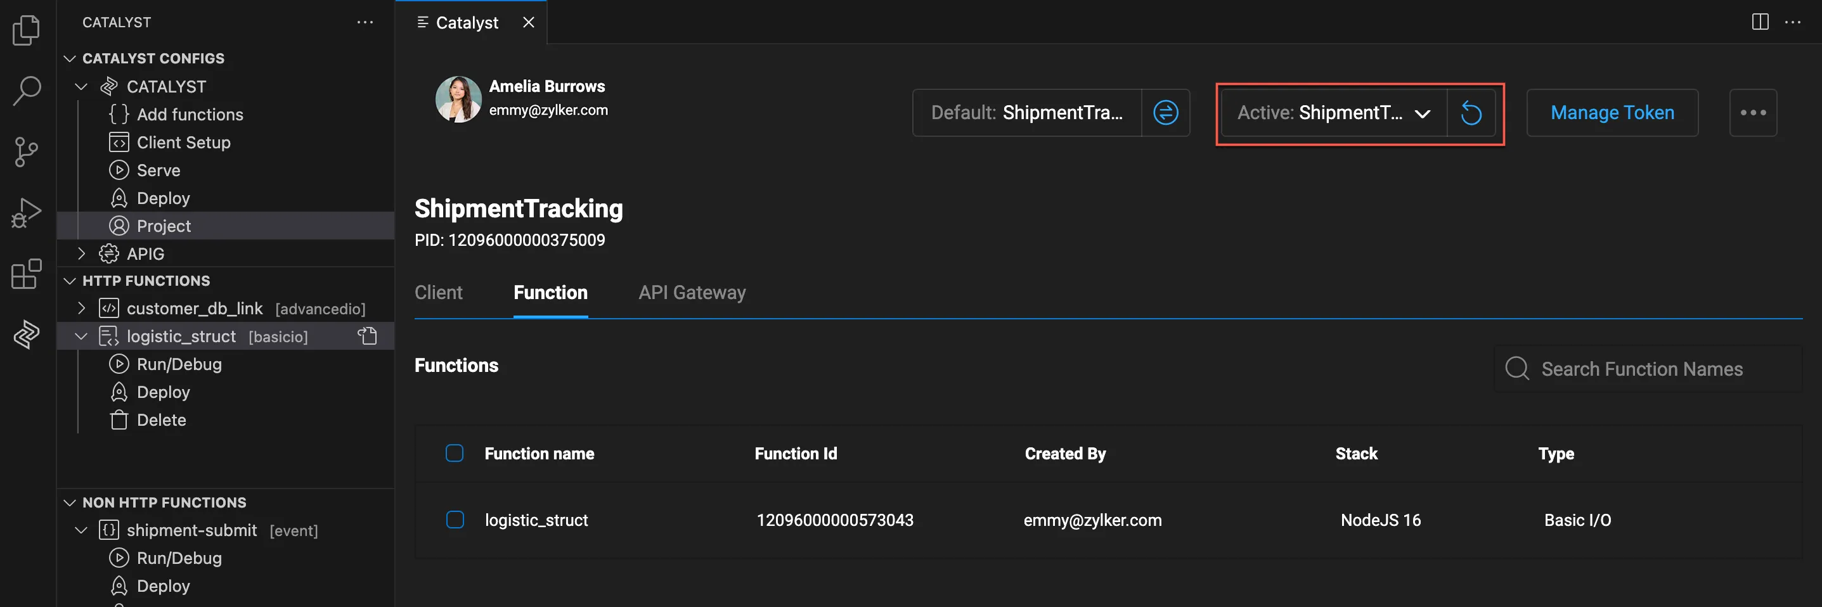
Task: Open the Extensions view icon
Action: tap(27, 274)
